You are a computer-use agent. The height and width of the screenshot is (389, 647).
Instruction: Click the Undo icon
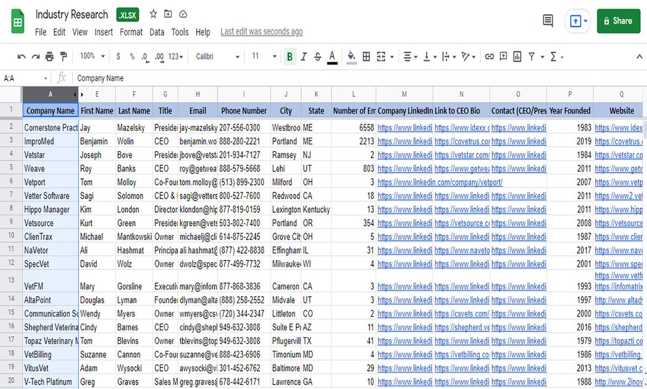point(22,56)
